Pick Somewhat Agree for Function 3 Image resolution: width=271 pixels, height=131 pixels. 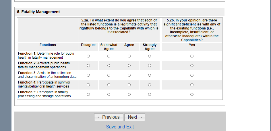tap(109, 75)
